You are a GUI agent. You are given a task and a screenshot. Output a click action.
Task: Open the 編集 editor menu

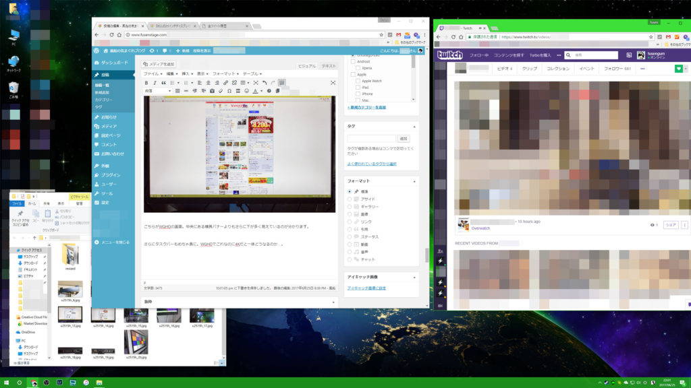click(x=171, y=73)
